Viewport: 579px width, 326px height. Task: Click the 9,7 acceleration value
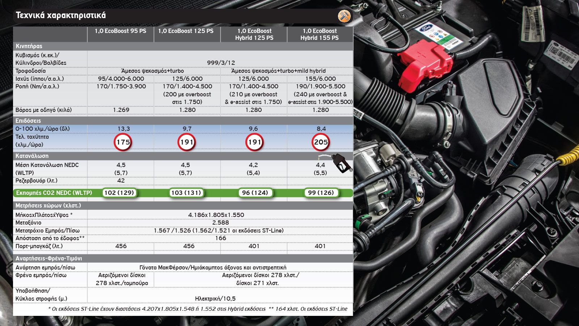click(187, 129)
